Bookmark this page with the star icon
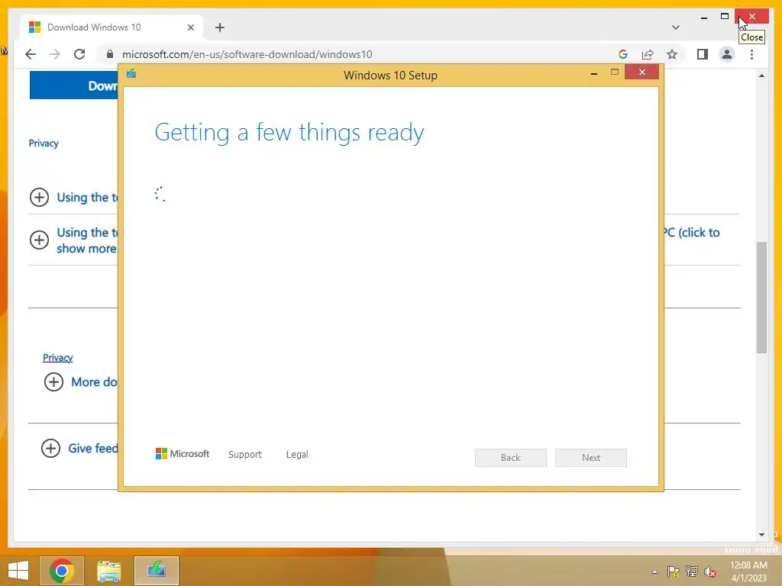Viewport: 782px width, 586px height. tap(672, 54)
